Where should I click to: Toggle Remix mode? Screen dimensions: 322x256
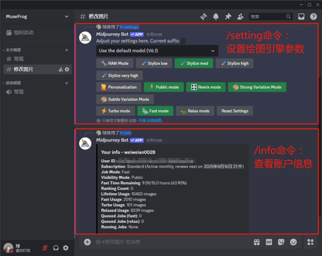coord(206,87)
